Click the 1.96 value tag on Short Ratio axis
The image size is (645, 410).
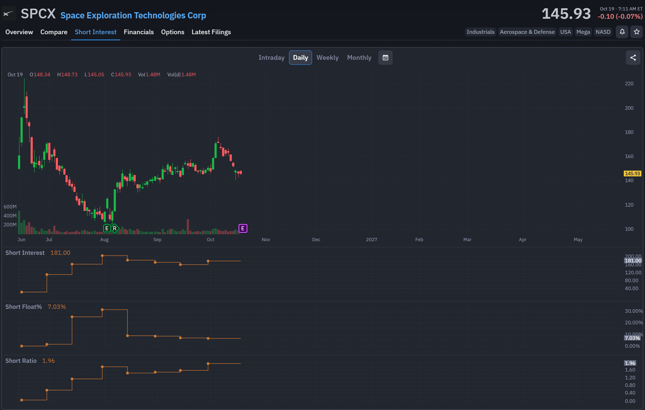tap(630, 363)
